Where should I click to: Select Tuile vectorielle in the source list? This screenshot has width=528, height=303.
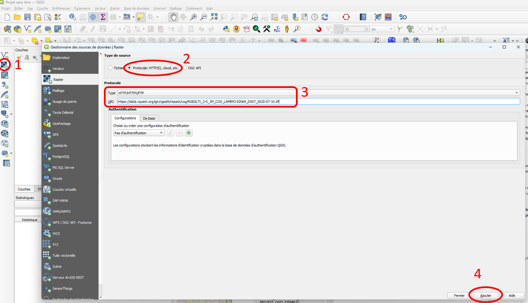pos(70,255)
